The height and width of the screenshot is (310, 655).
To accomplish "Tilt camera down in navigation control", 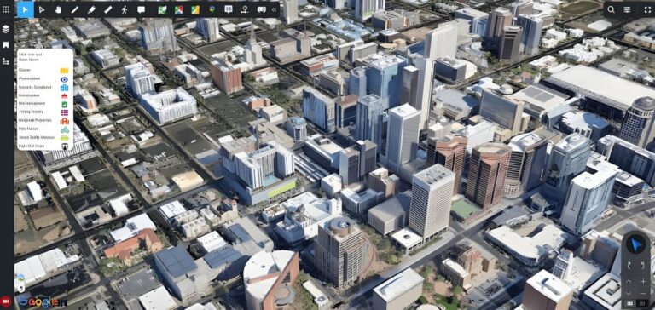I will (x=629, y=292).
